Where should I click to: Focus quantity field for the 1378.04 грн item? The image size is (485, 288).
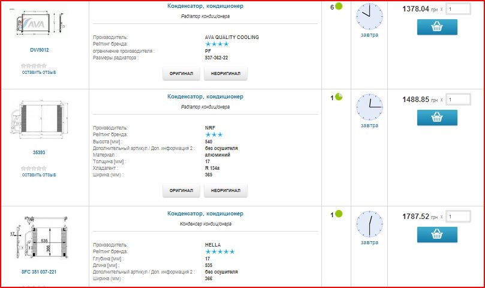coord(458,9)
